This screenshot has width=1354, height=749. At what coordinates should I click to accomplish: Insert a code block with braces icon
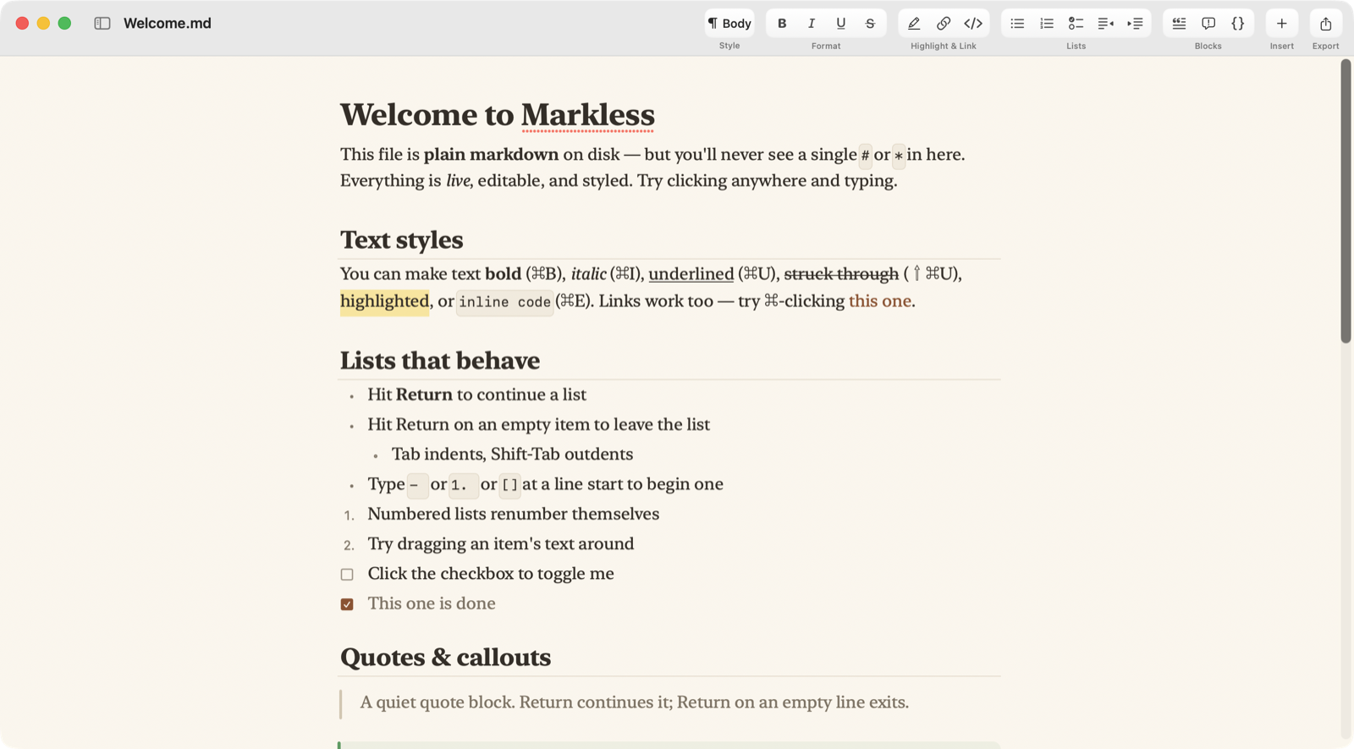click(1237, 24)
